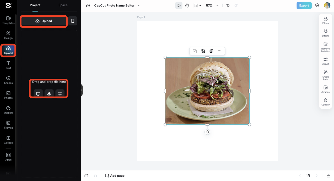Open the Shapes sidebar panel

(8, 80)
